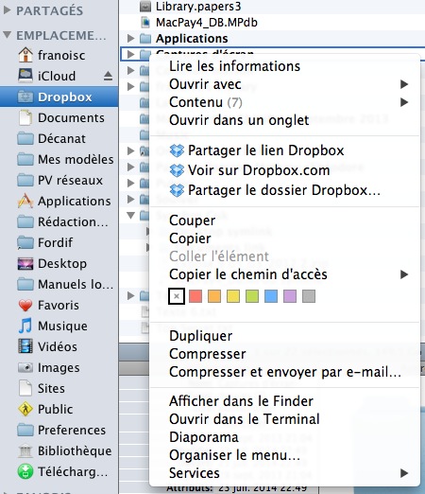Expand the PARTAGÉS sidebar section
This screenshot has height=494, width=425.
point(7,10)
